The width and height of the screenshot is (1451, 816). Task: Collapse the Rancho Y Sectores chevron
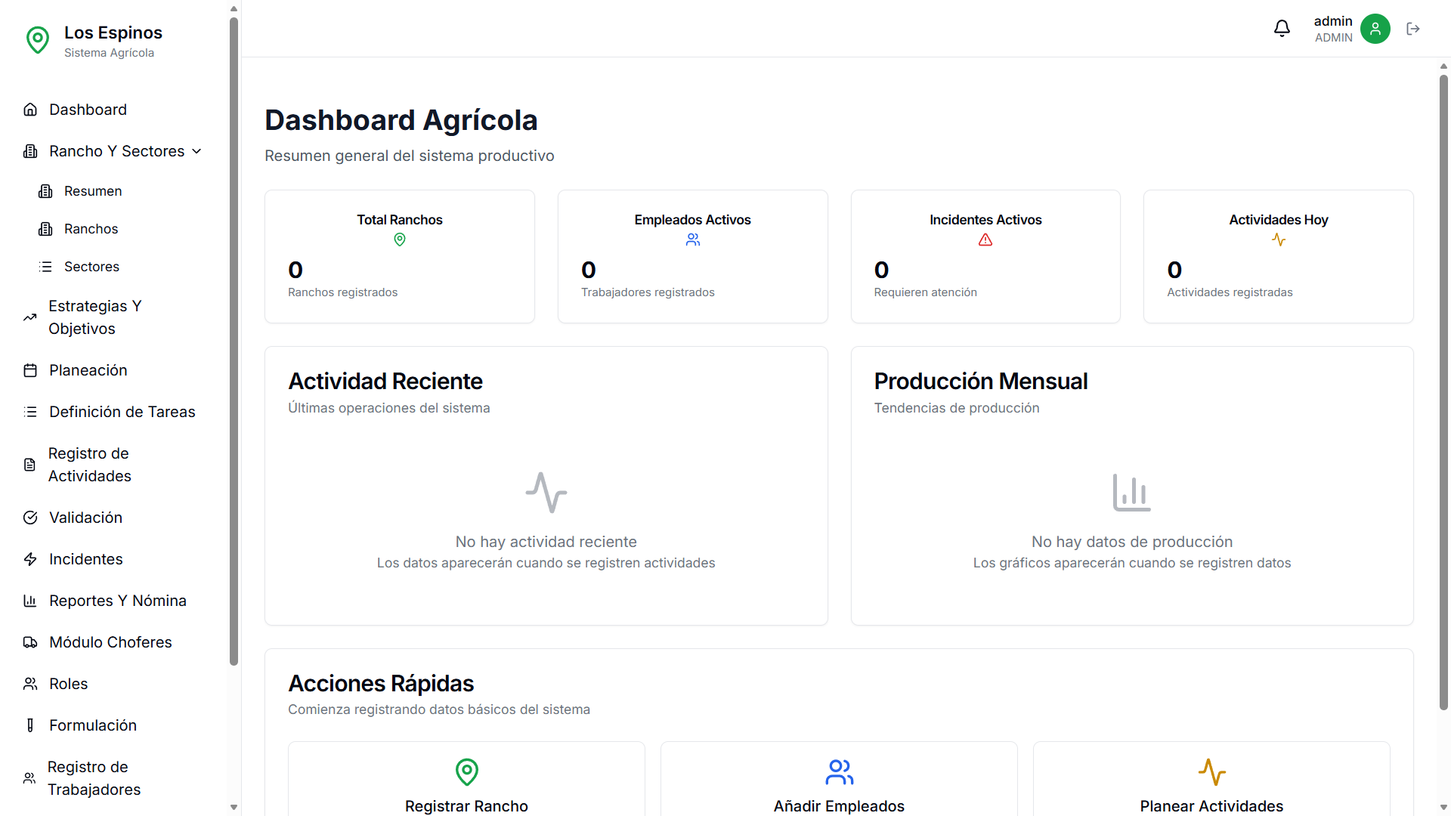(197, 151)
